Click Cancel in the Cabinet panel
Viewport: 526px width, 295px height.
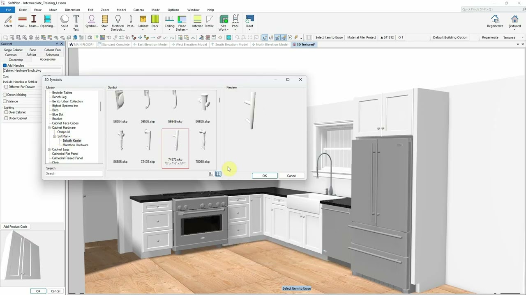click(55, 291)
